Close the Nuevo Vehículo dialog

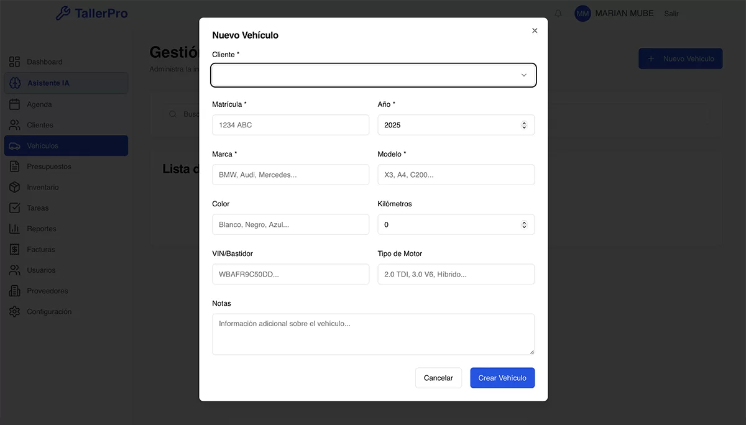pos(535,30)
